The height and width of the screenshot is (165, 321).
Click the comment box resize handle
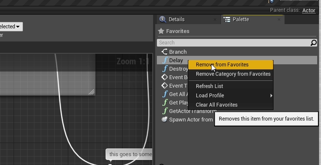coord(92,92)
